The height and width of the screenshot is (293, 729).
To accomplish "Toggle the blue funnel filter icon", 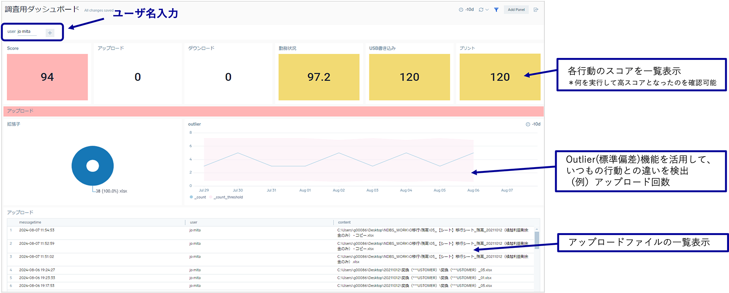I will 496,10.
